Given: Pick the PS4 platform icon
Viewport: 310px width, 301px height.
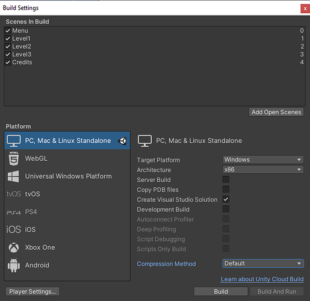Looking at the screenshot, I should 14,212.
